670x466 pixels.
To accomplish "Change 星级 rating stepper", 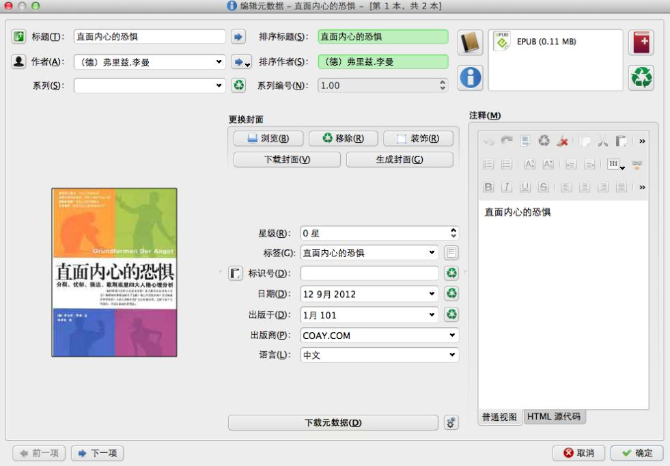I will tap(453, 233).
